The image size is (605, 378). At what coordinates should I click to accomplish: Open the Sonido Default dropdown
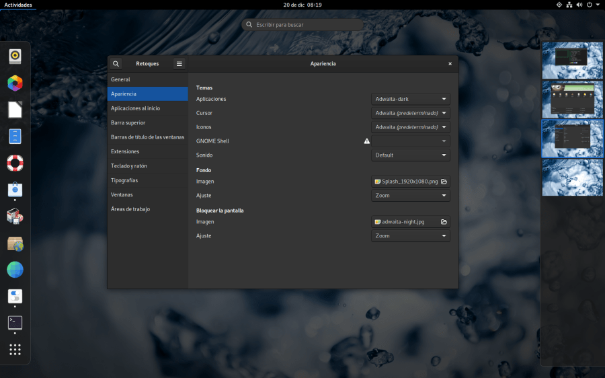pyautogui.click(x=411, y=155)
